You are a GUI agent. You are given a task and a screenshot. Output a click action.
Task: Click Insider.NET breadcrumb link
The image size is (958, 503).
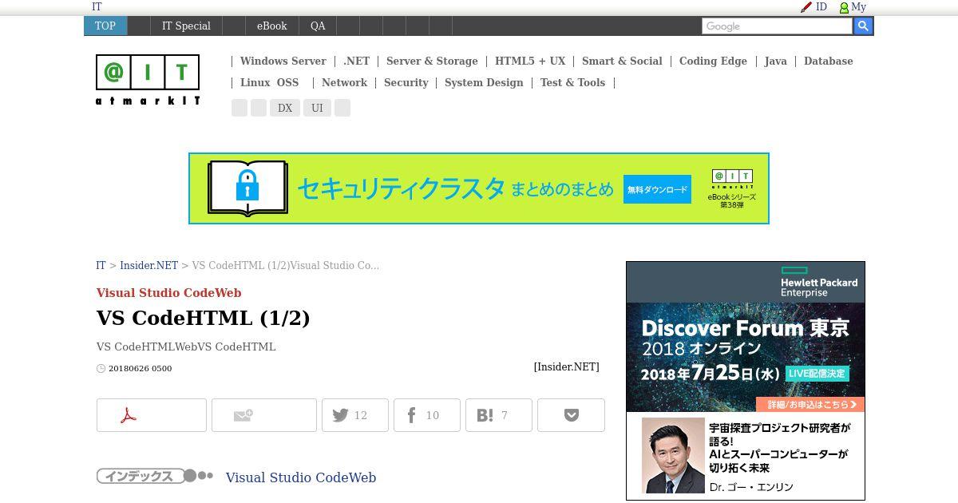[x=148, y=265]
